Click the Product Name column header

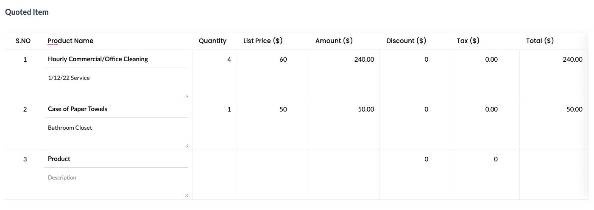tap(70, 41)
